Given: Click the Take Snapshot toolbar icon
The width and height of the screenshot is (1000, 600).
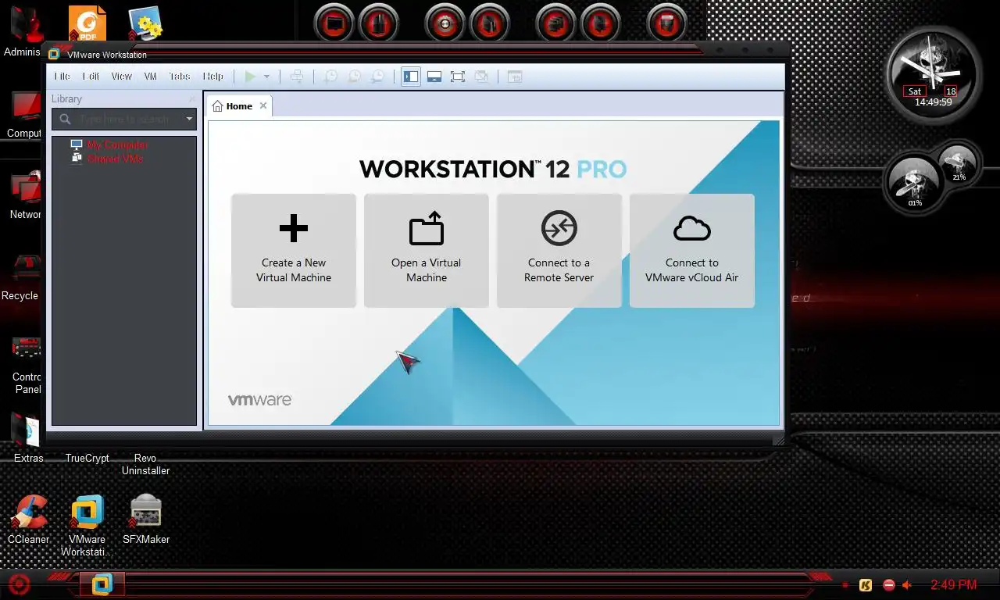Looking at the screenshot, I should tap(331, 77).
